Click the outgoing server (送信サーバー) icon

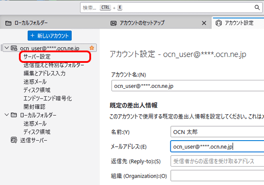pyautogui.click(x=14, y=140)
